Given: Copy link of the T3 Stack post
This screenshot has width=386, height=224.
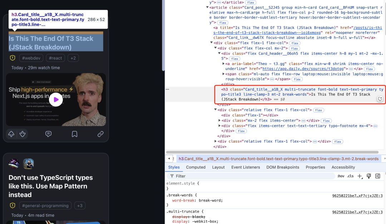Looking at the screenshot, I should point(100,134).
